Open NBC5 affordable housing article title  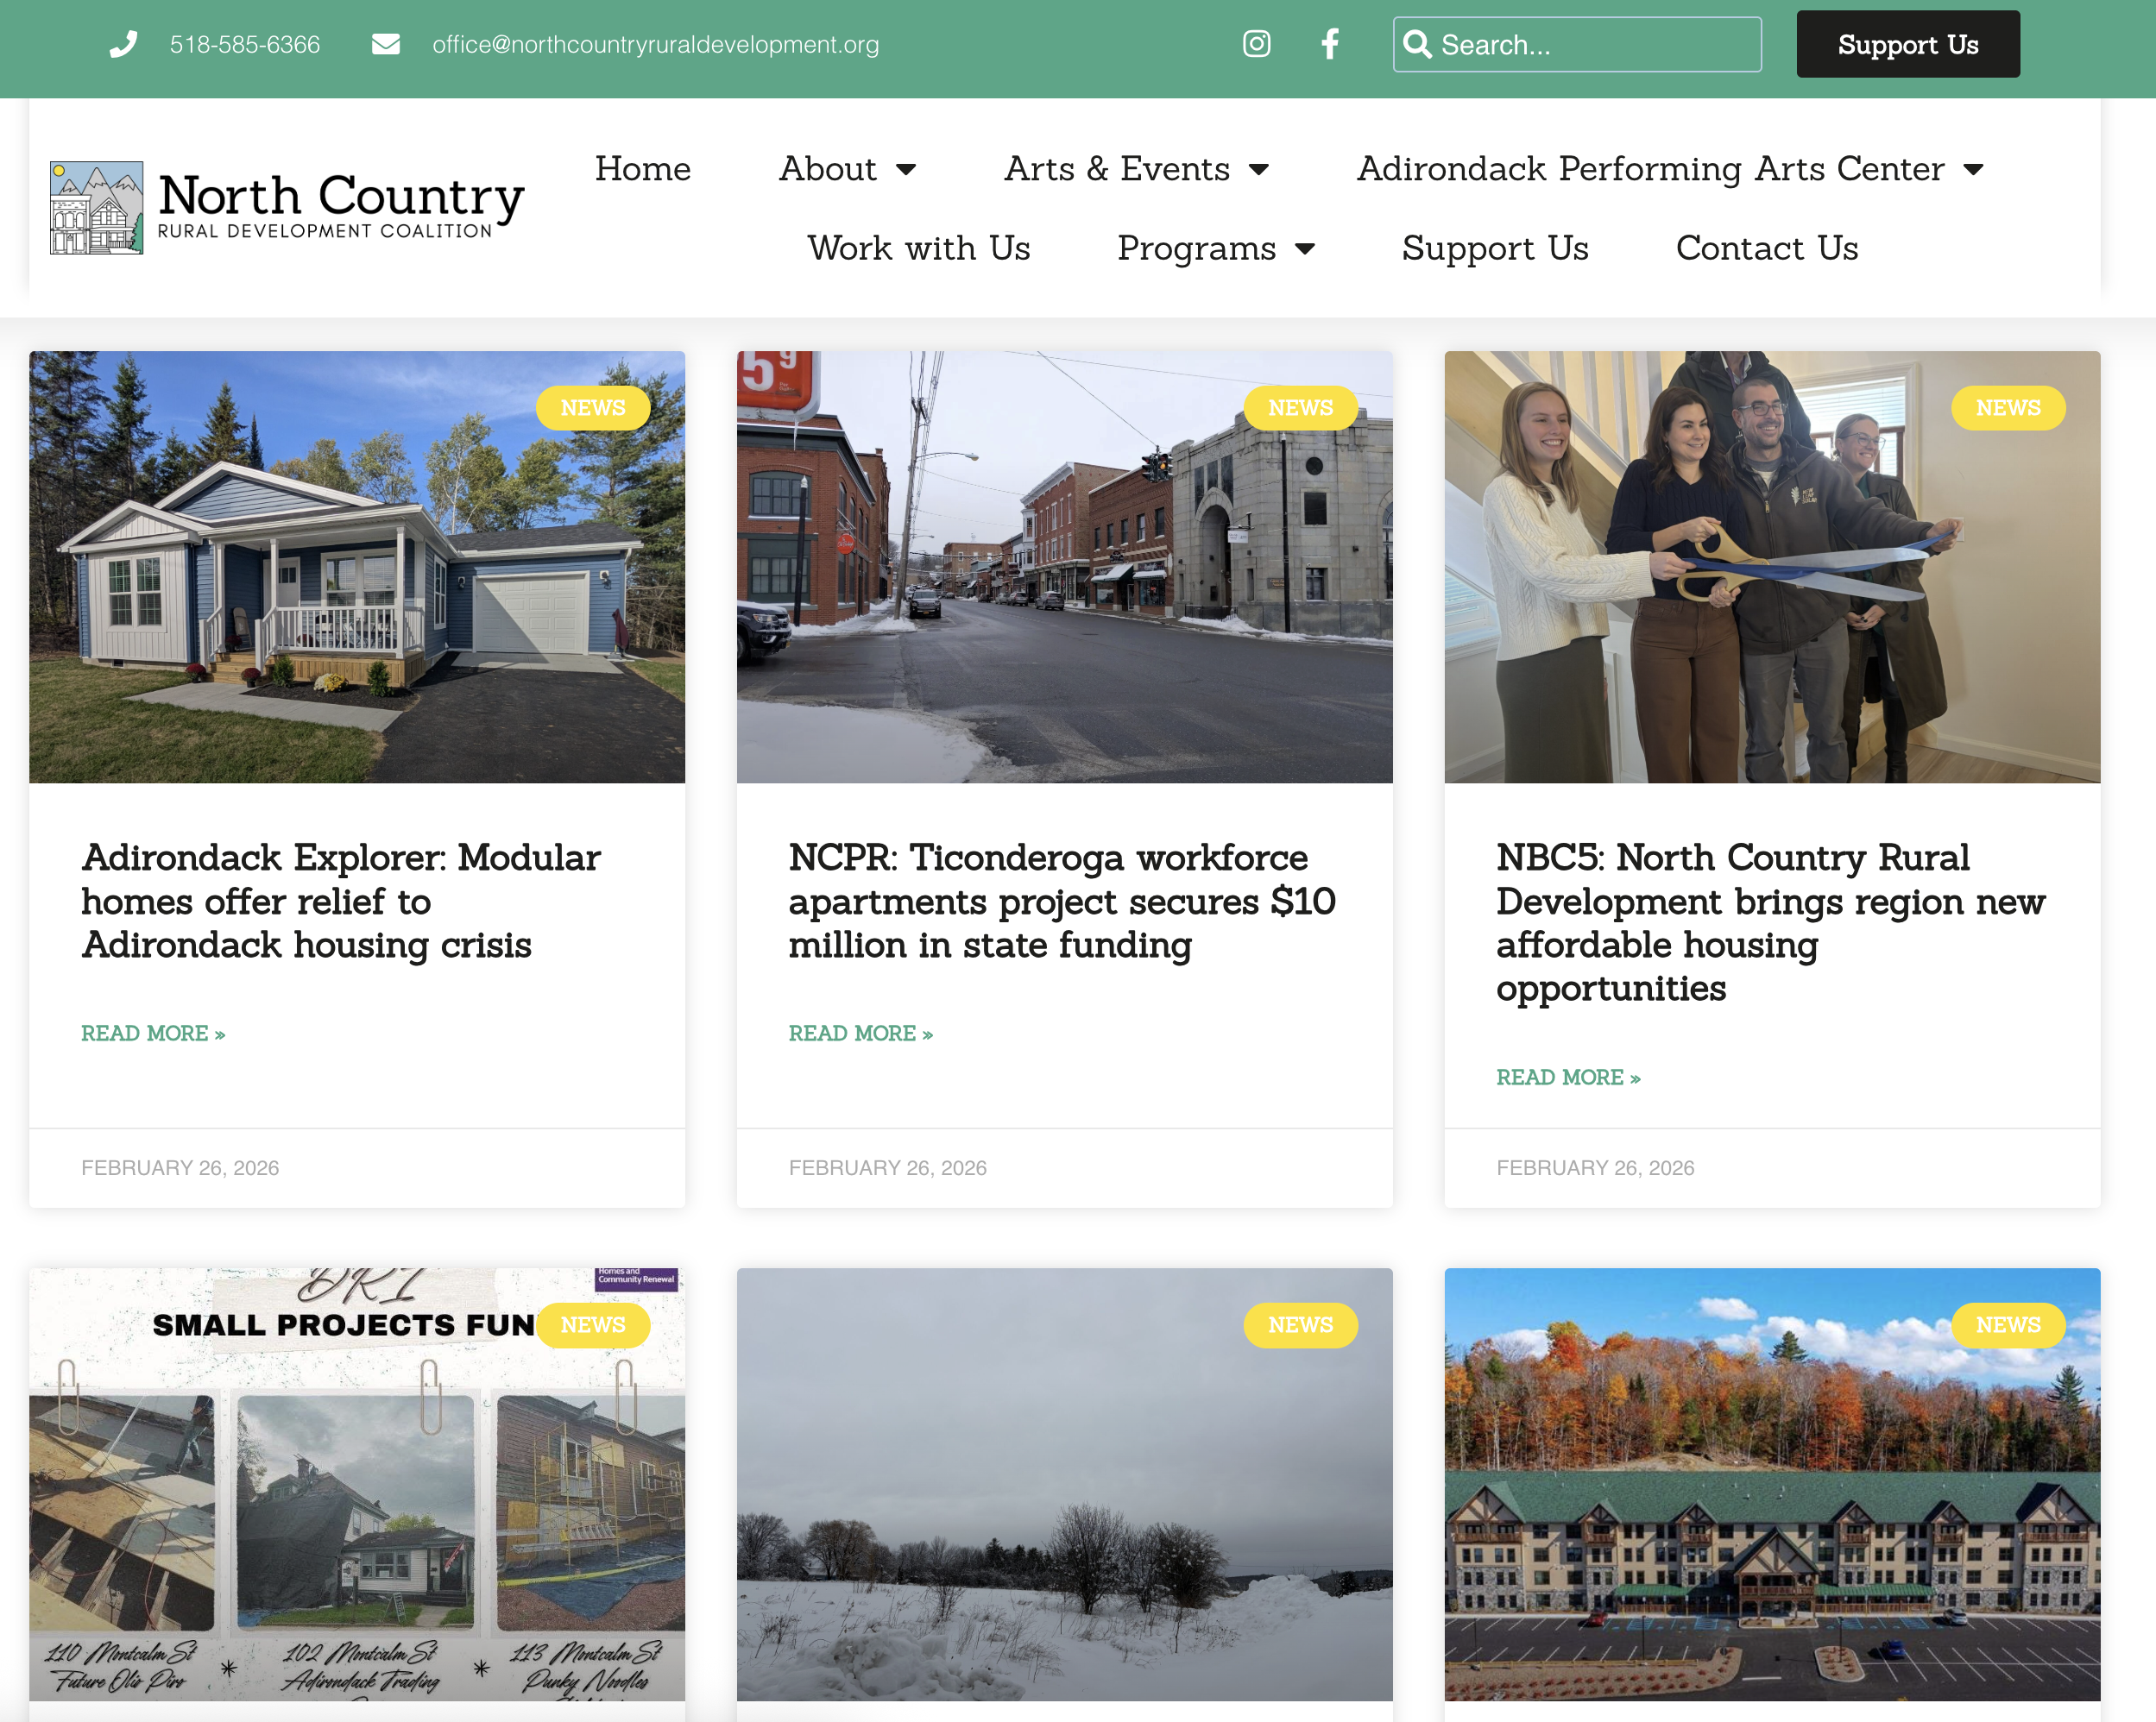[x=1771, y=922]
